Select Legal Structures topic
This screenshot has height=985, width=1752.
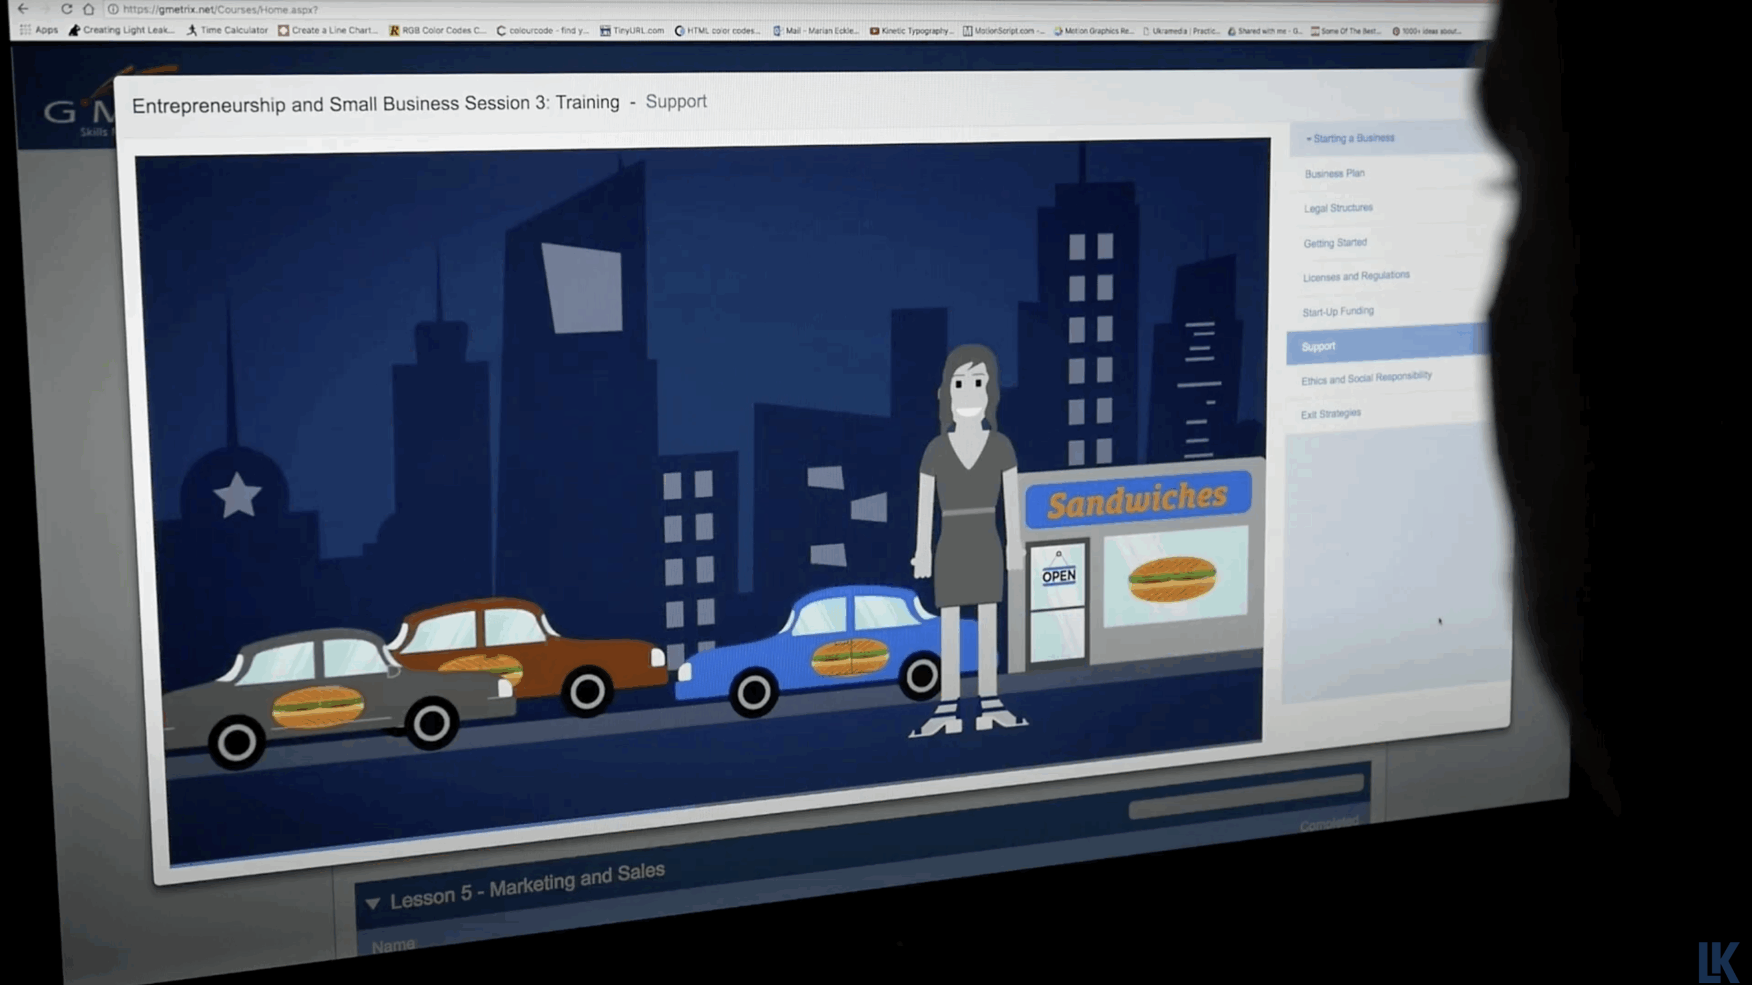(1337, 207)
